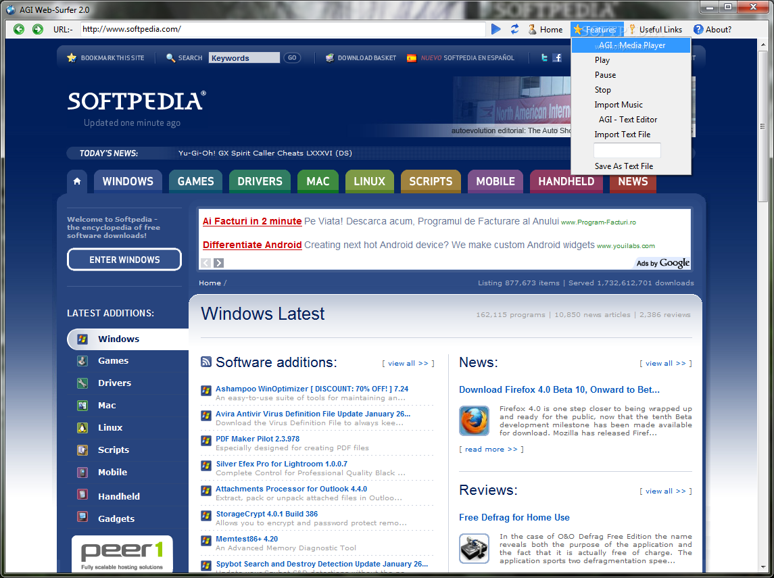Viewport: 774px width, 578px height.
Task: Click the search magnifier icon
Action: coord(171,57)
